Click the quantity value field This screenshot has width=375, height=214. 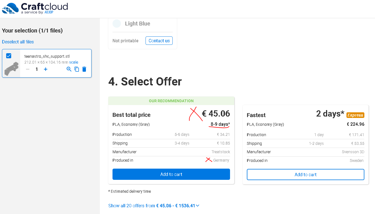click(x=37, y=69)
